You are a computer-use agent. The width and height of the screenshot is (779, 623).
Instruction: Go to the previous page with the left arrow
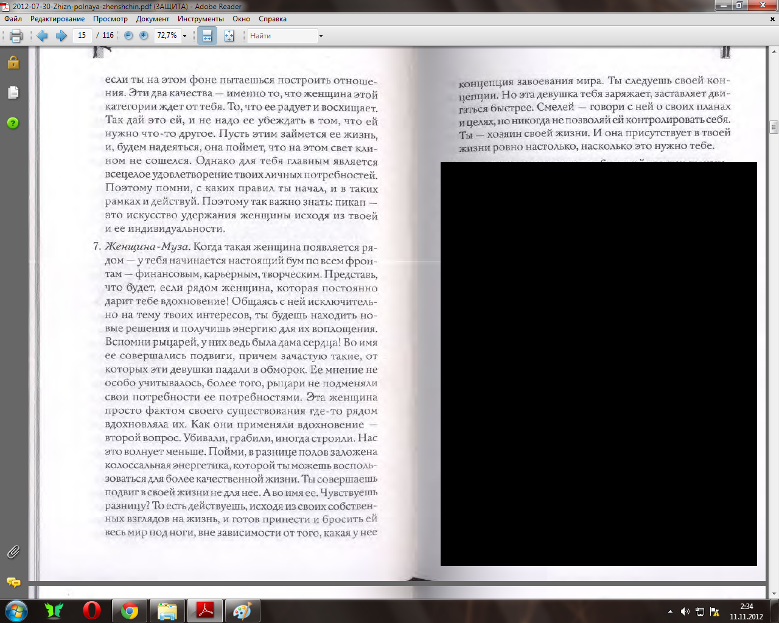42,36
